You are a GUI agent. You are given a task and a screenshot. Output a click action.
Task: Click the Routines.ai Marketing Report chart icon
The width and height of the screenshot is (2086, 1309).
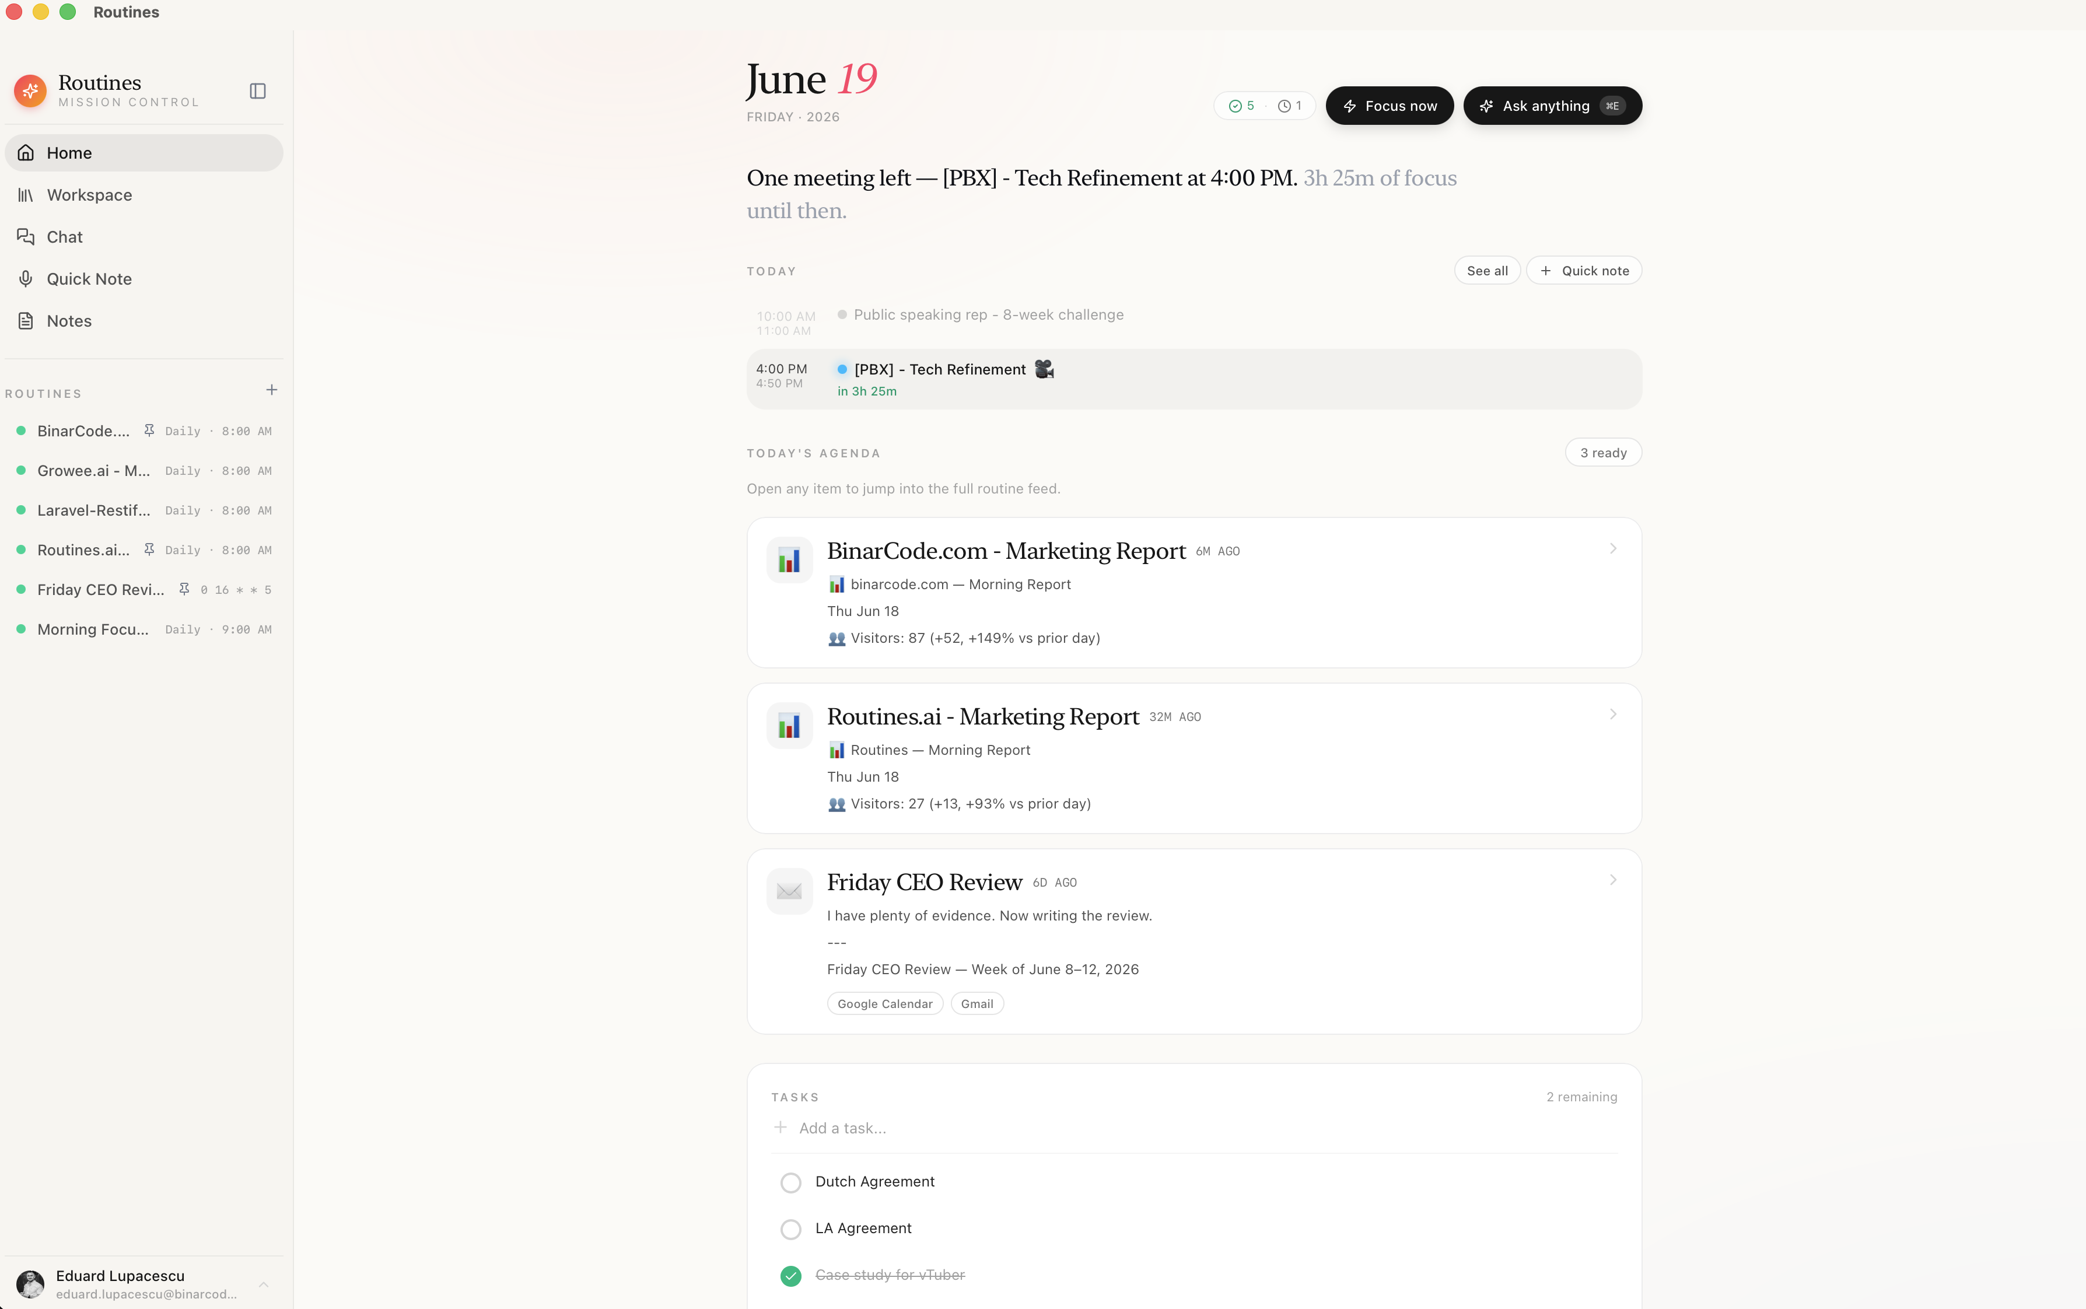(789, 726)
